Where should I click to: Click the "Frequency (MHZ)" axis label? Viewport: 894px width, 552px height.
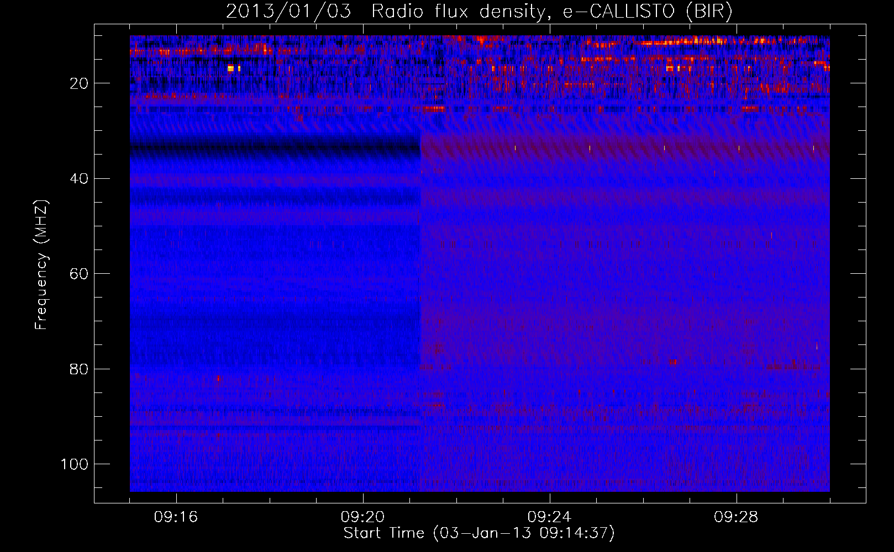pyautogui.click(x=41, y=265)
